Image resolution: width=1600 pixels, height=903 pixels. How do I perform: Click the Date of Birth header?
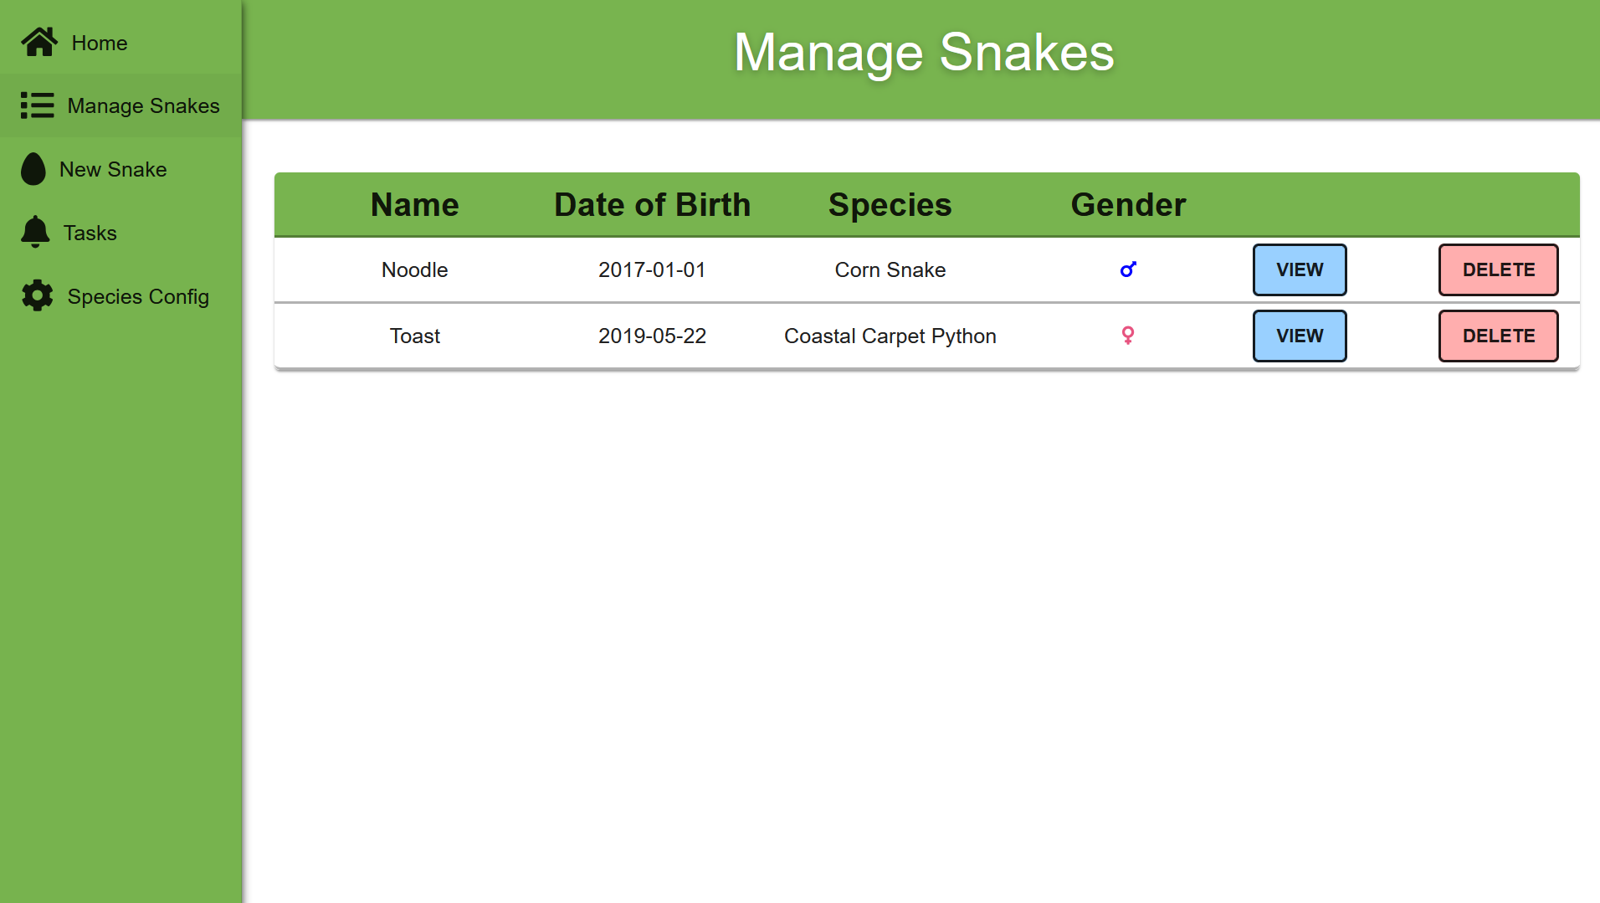pos(653,205)
